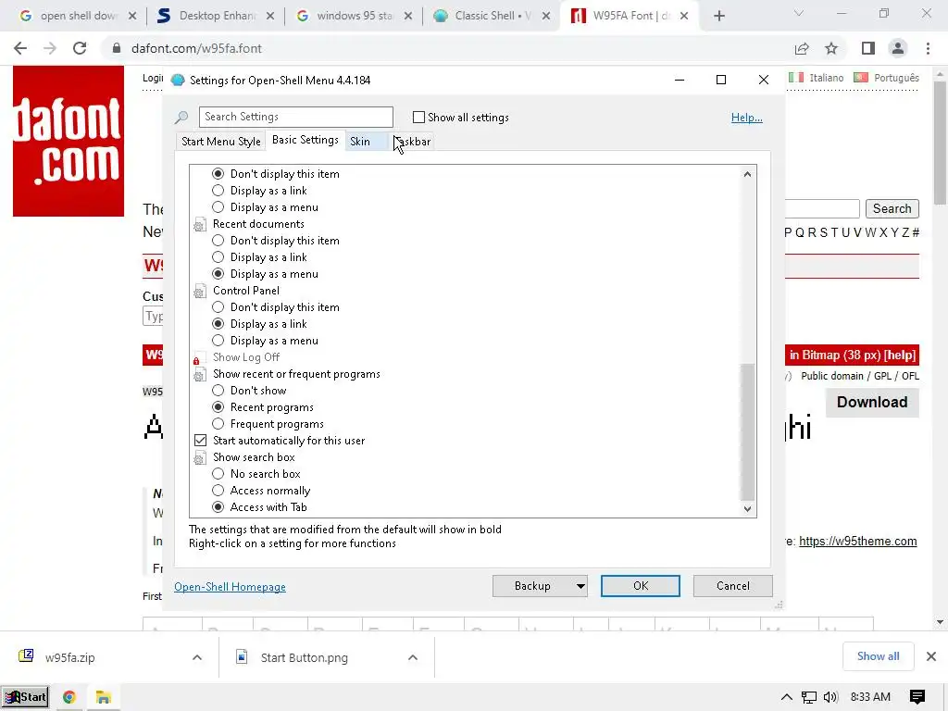Click the Show search box setting icon
Screen dimensions: 948x711
pyautogui.click(x=200, y=458)
